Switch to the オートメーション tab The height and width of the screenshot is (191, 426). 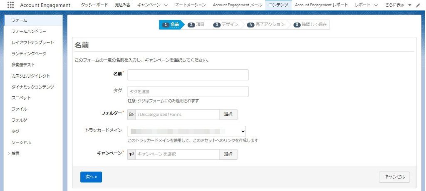pos(190,5)
